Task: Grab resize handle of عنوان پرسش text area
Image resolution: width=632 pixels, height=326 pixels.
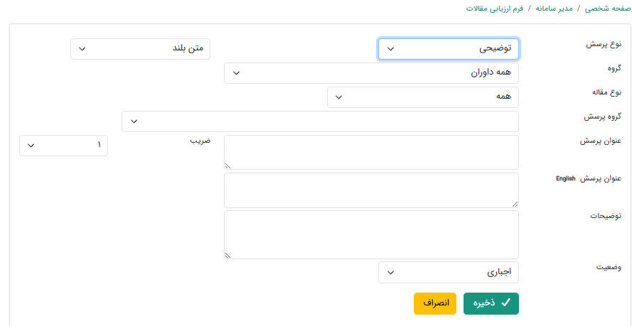Action: (227, 165)
